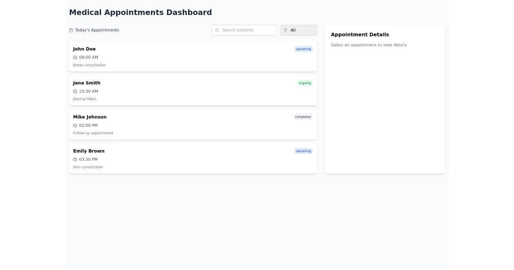Click the clock icon on Emily Brown's card

pyautogui.click(x=75, y=159)
